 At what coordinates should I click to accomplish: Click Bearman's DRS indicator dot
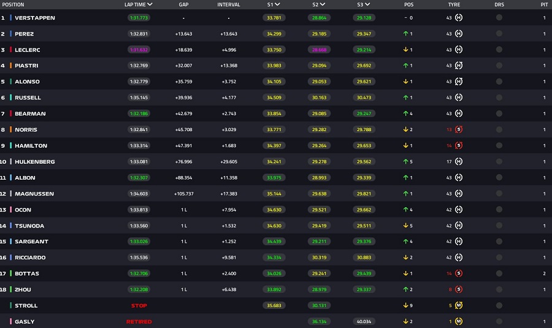pyautogui.click(x=499, y=113)
